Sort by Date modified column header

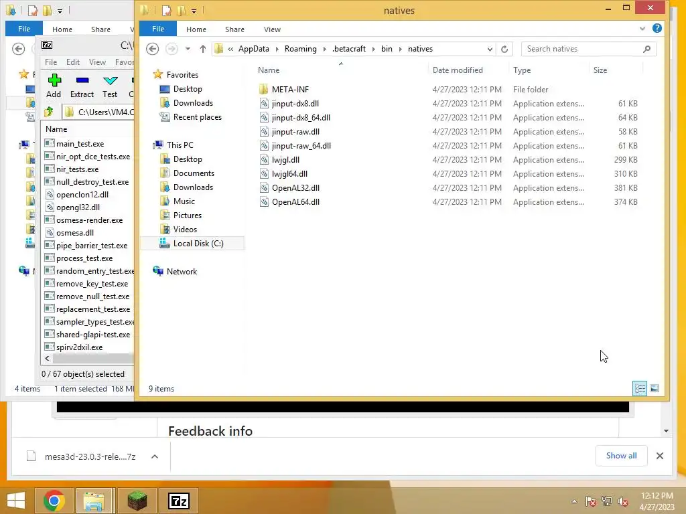[458, 70]
